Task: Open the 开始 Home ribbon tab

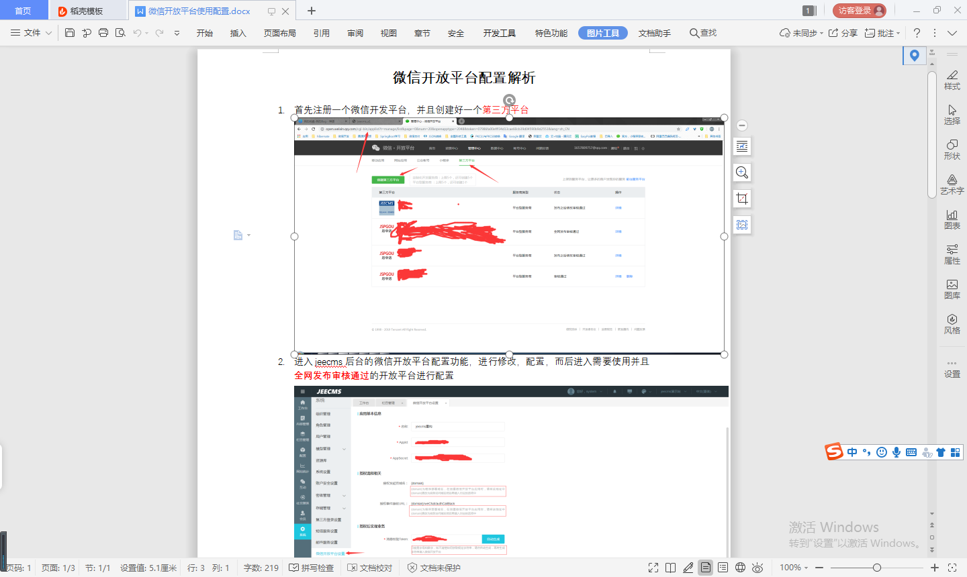Action: (x=205, y=33)
